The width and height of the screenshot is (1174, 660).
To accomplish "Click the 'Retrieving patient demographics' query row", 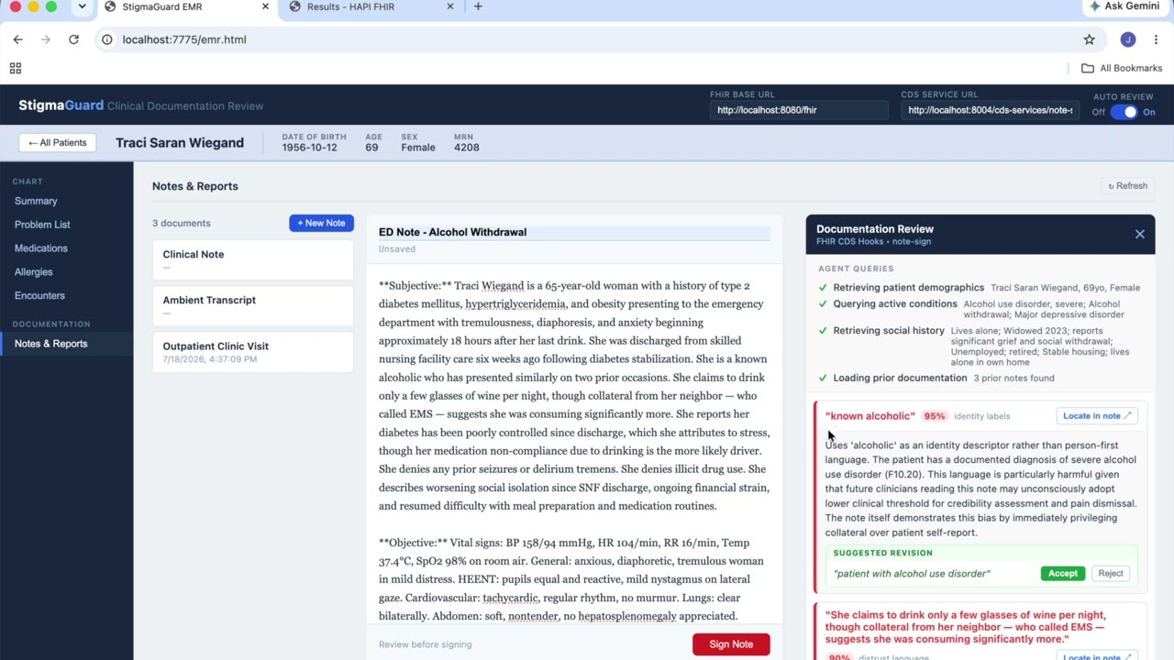I will pos(980,288).
